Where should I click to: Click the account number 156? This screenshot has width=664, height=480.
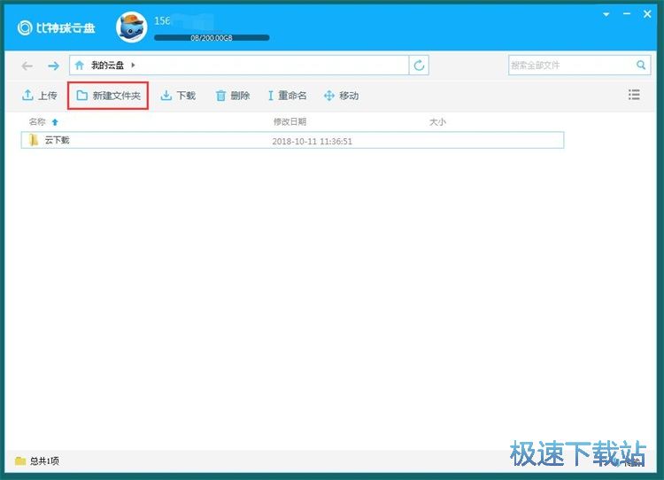tap(162, 20)
